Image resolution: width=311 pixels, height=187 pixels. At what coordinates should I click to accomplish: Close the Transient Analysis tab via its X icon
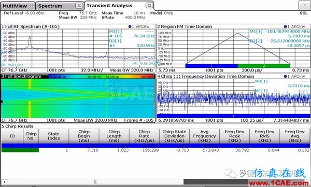pyautogui.click(x=149, y=6)
